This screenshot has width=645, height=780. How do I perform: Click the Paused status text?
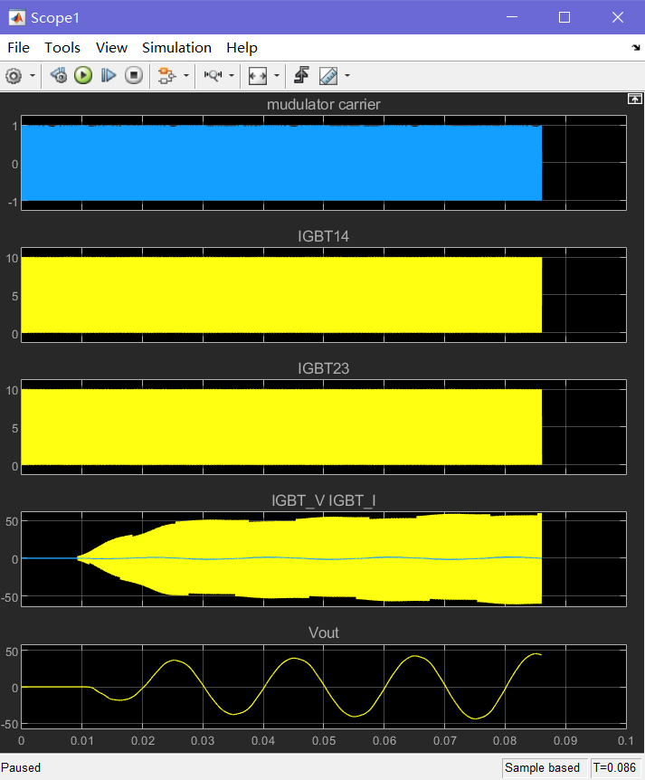click(x=21, y=767)
